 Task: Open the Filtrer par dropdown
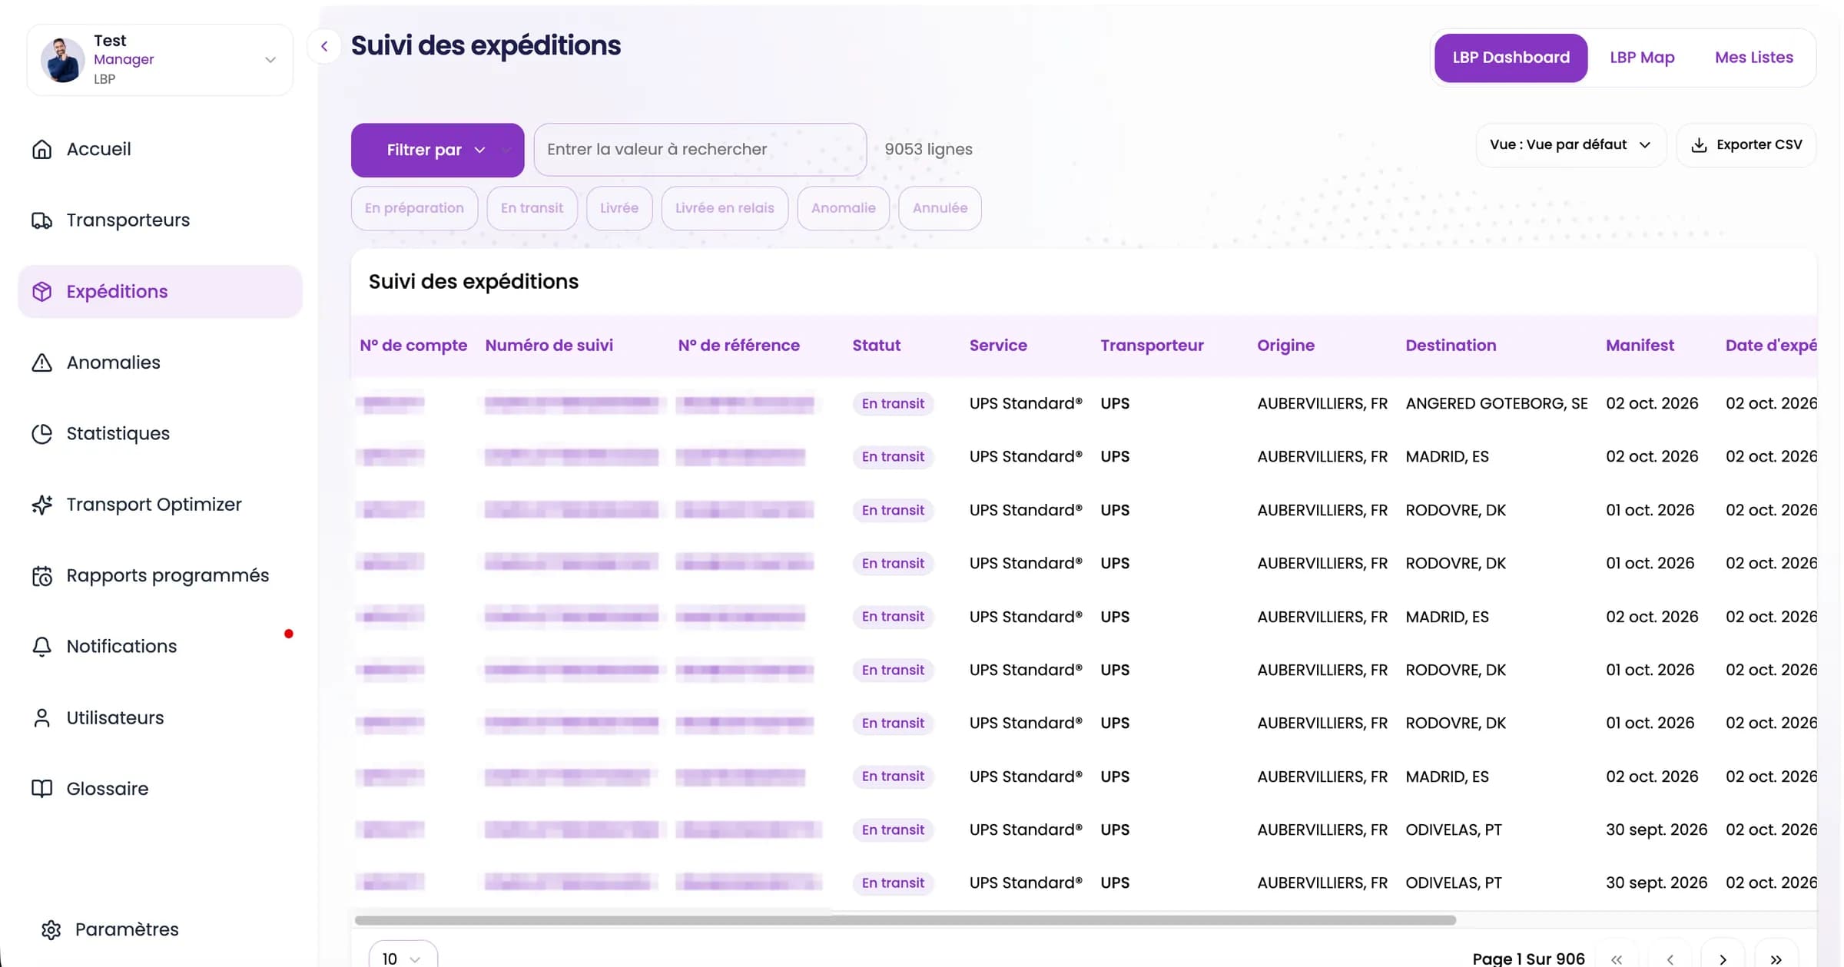coord(437,150)
